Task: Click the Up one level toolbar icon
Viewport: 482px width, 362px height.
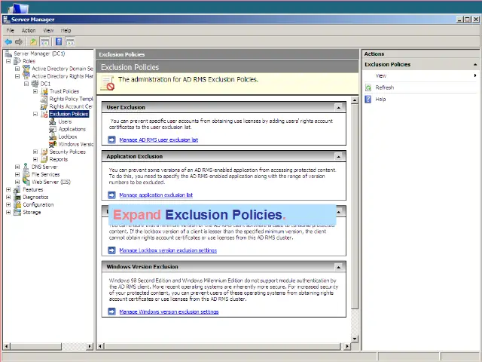Action: point(33,41)
